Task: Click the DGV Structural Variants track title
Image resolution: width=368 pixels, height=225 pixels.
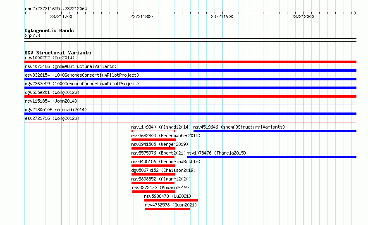Action: [58, 53]
